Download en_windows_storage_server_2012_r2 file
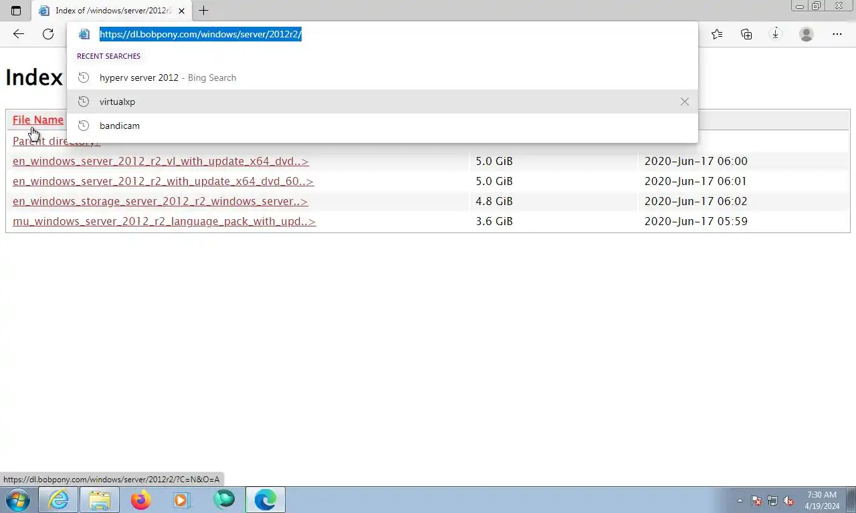The image size is (856, 513). (160, 201)
